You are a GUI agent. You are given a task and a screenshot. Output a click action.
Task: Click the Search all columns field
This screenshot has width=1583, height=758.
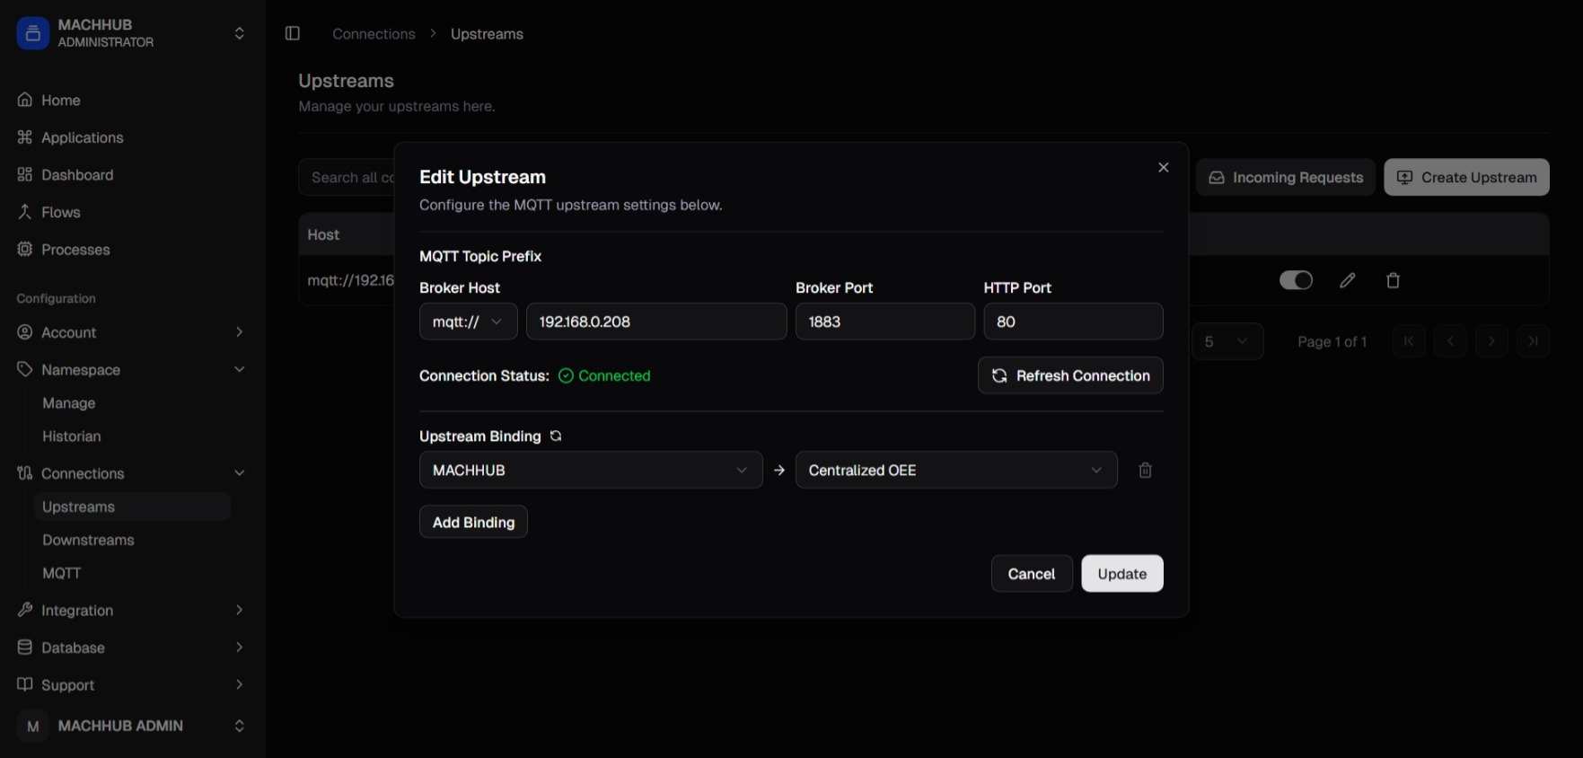(347, 177)
